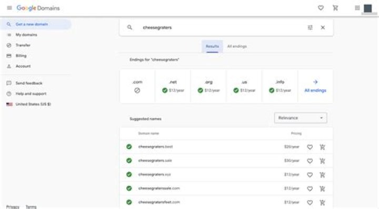Click the Privacy footer link

[x=13, y=206]
